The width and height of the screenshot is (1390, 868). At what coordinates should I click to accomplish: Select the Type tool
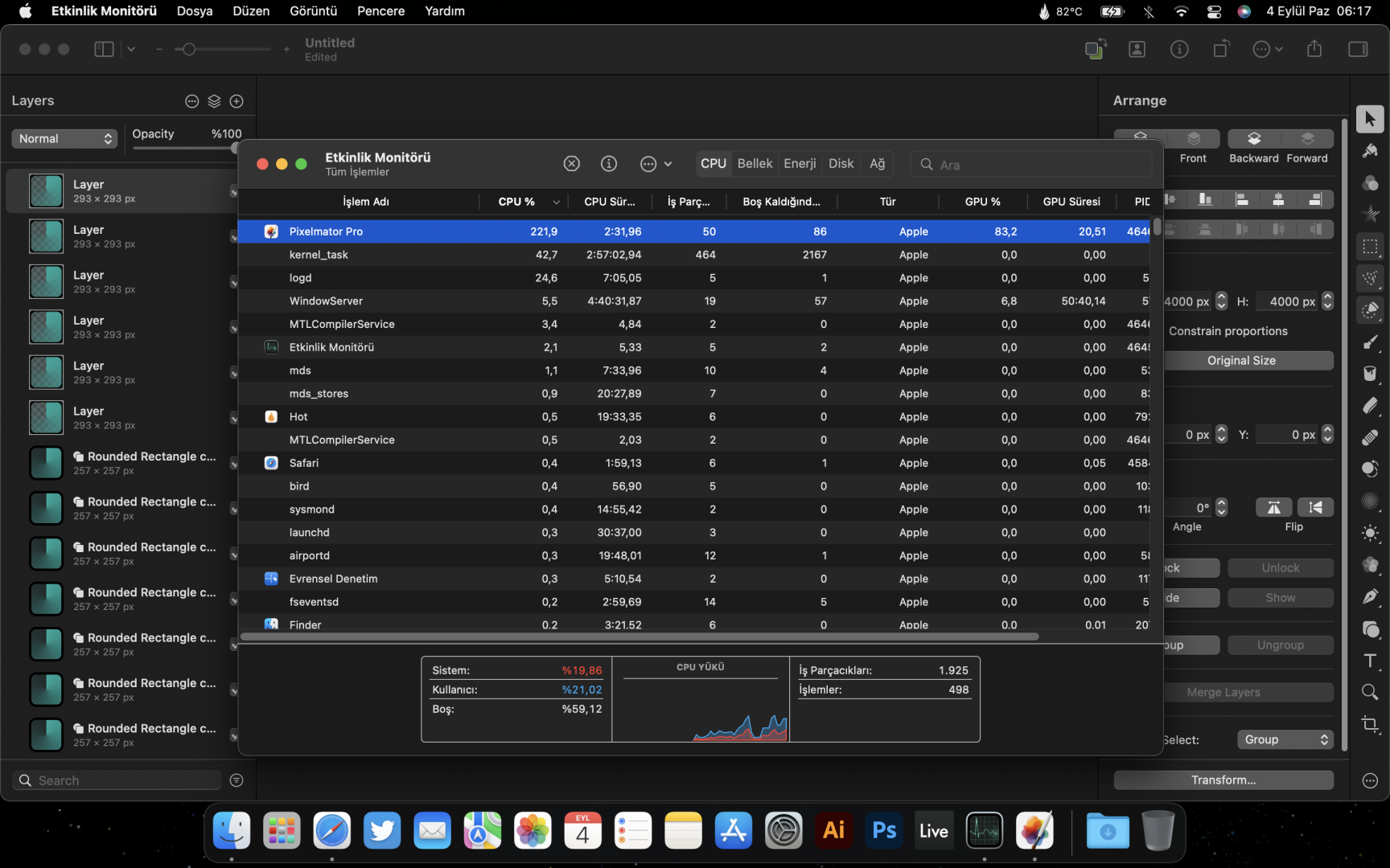click(1370, 661)
